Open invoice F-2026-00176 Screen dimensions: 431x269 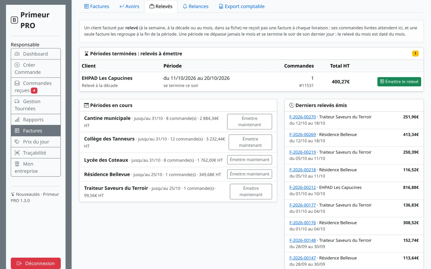pos(303,223)
